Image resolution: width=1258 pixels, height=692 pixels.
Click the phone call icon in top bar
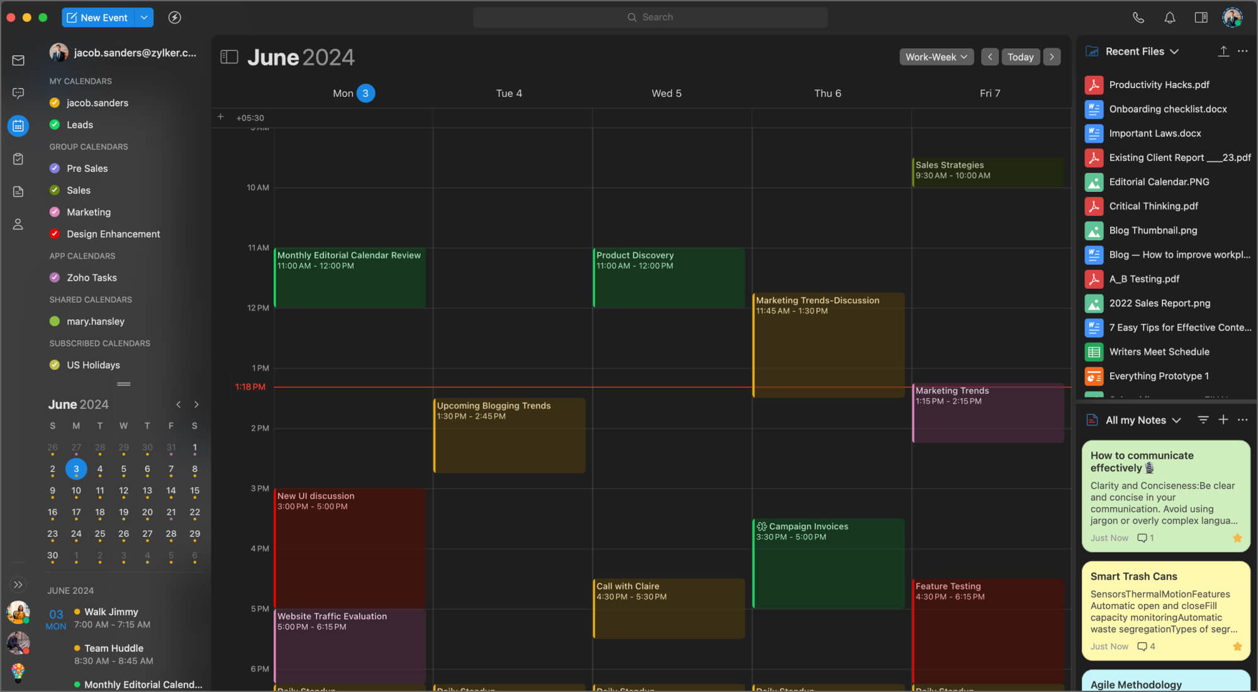(1138, 18)
